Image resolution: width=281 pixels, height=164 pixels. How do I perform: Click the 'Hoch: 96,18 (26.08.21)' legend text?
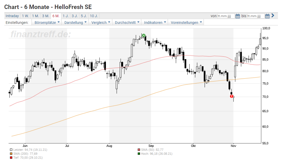tap(157, 153)
